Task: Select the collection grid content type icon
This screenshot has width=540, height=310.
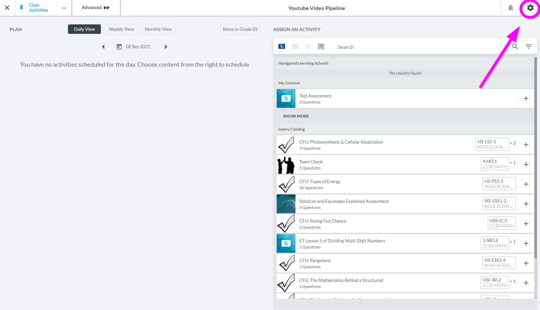Action: click(295, 47)
